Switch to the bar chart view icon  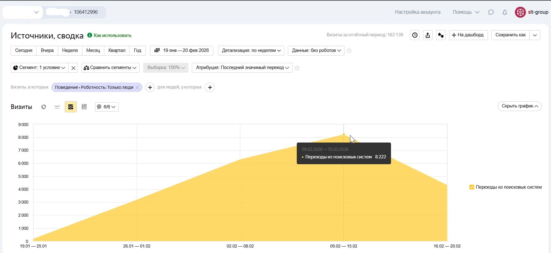(84, 107)
